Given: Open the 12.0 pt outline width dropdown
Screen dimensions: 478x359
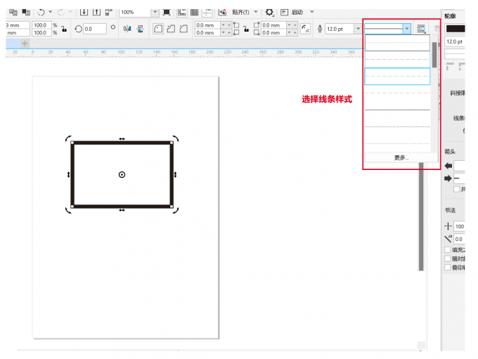Looking at the screenshot, I should point(358,29).
